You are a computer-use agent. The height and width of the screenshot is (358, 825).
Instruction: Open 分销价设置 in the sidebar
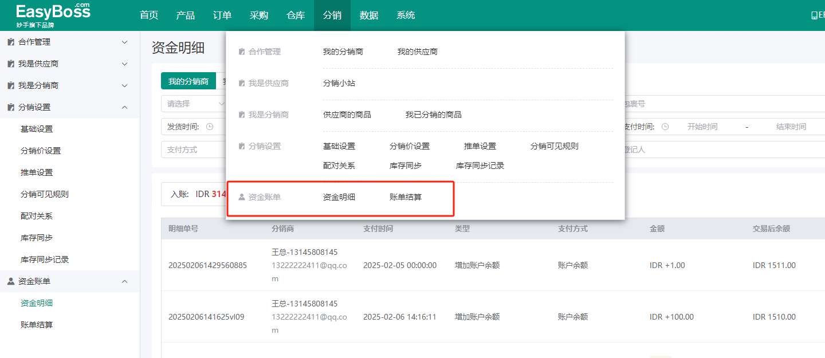(x=41, y=151)
